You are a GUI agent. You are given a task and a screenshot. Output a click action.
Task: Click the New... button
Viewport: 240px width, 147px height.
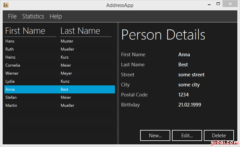pos(155,136)
